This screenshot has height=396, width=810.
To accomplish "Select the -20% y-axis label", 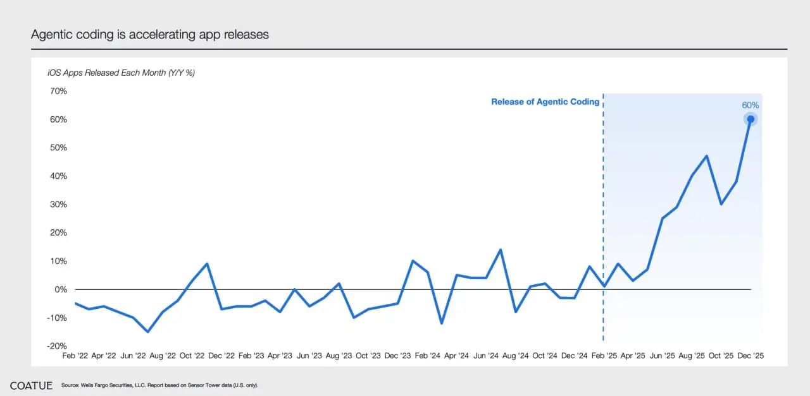I will tap(56, 346).
